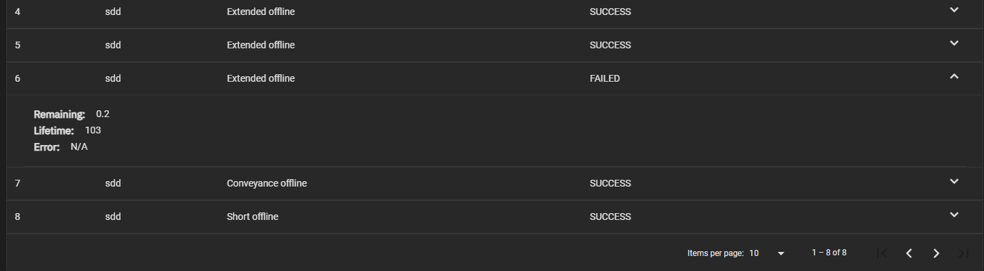Image resolution: width=984 pixels, height=271 pixels.
Task: Click the 1 – 8 of 8 range label
Action: [x=829, y=253]
